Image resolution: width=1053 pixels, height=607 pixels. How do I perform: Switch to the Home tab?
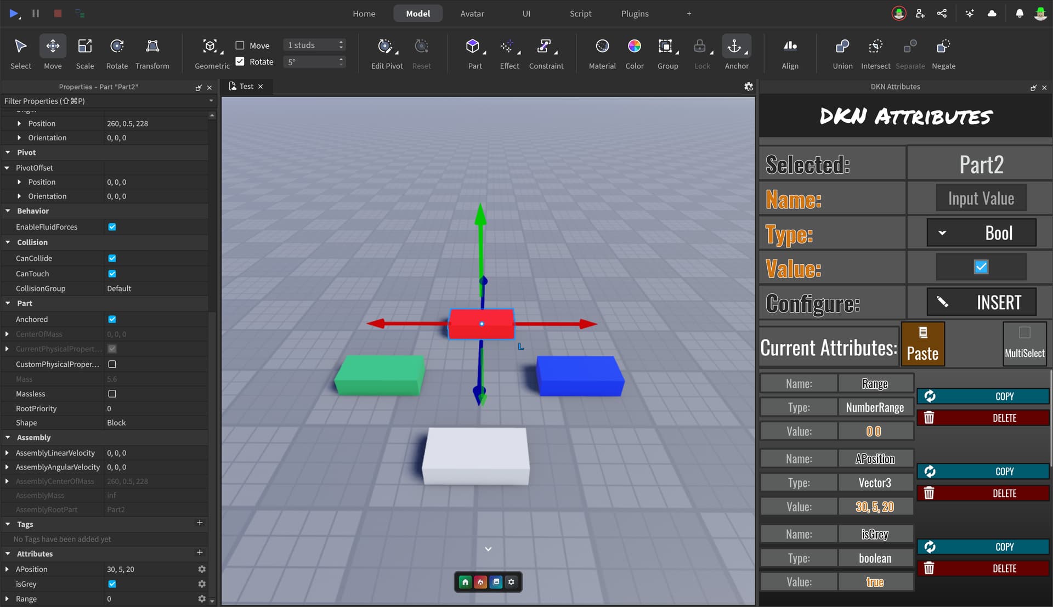(364, 13)
